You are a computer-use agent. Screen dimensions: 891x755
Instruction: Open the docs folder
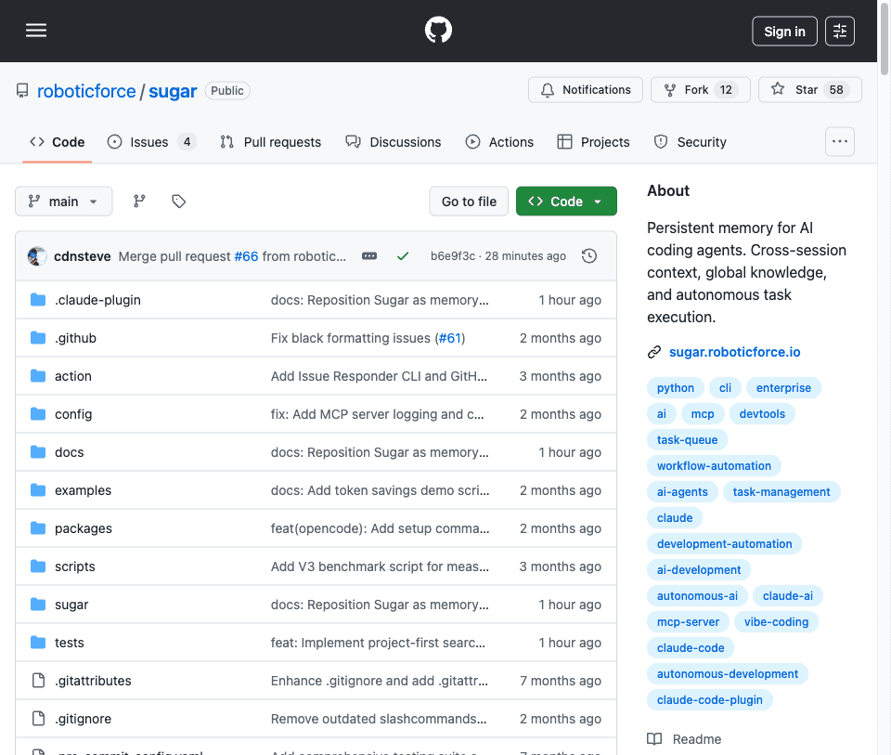[70, 452]
